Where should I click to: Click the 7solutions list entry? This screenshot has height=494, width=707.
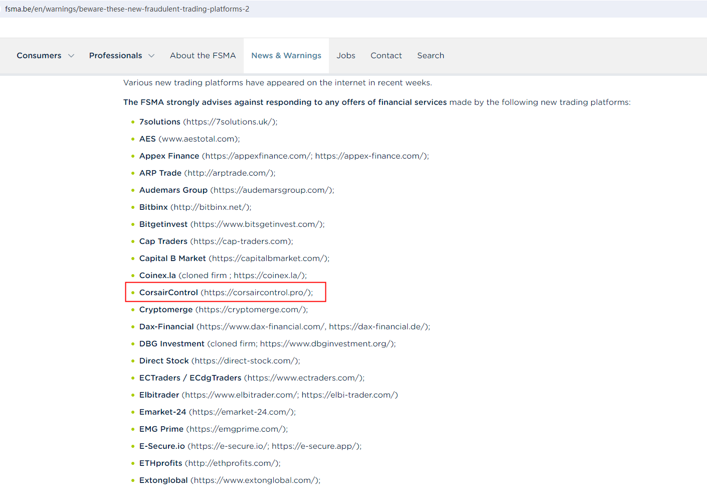coord(160,122)
